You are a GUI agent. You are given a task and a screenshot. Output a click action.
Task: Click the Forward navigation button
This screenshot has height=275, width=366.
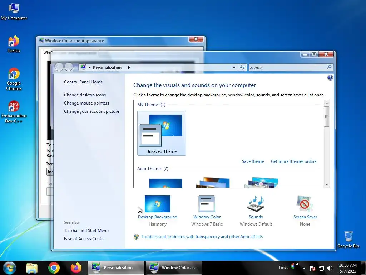point(69,67)
